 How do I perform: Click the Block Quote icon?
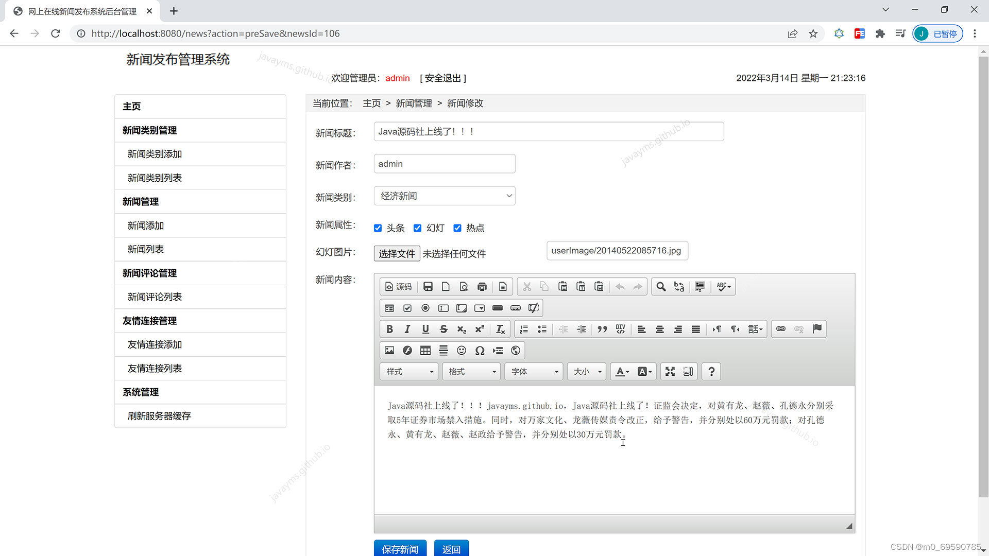(x=602, y=329)
